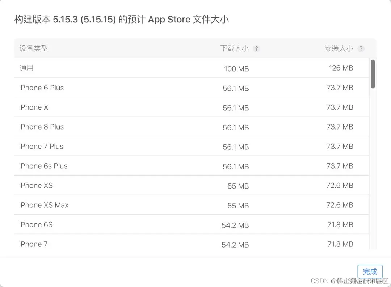Select the 设备类型 column header
This screenshot has height=287, width=391.
tap(33, 48)
